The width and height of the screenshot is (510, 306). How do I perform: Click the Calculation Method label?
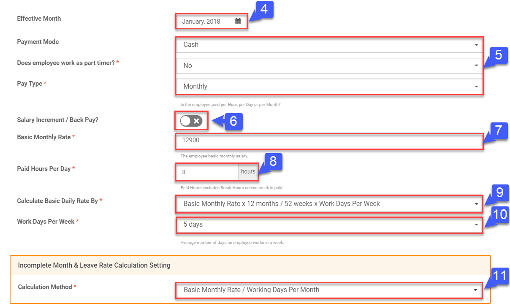(45, 287)
